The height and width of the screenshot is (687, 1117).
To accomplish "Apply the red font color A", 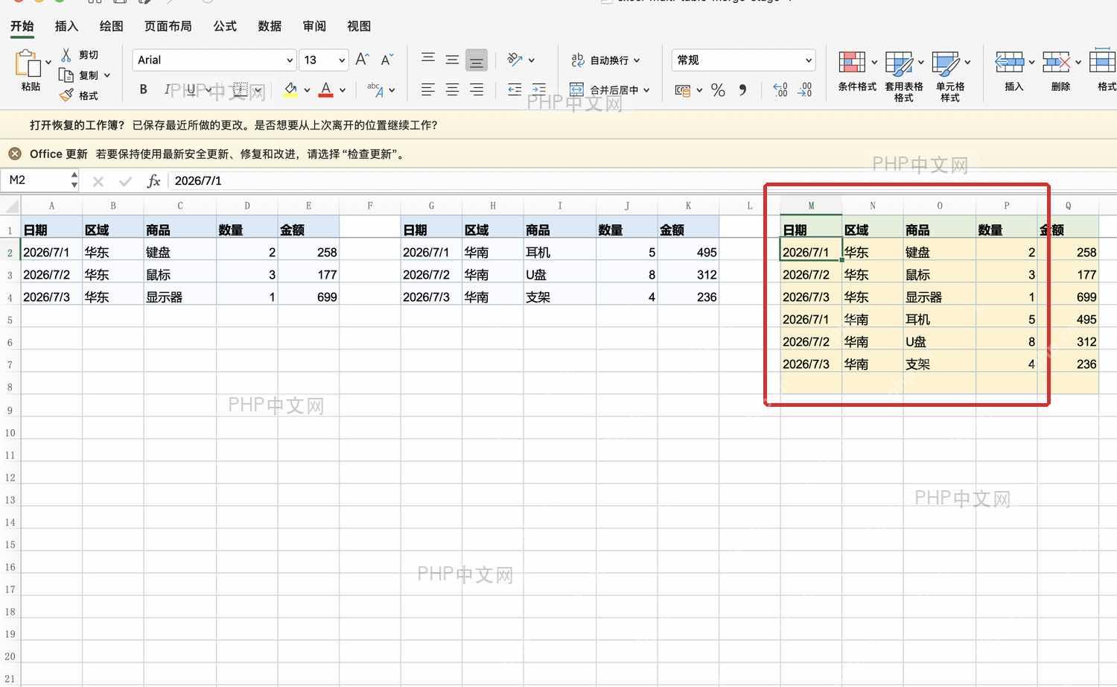I will coord(325,89).
